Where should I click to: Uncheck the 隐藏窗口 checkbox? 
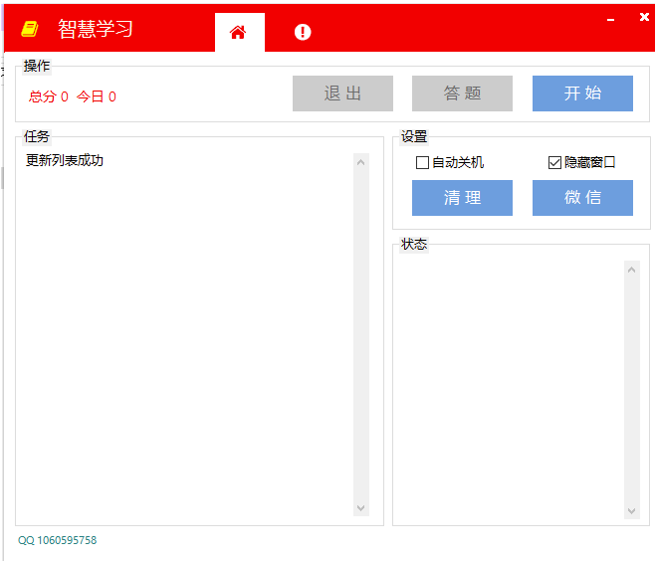555,162
